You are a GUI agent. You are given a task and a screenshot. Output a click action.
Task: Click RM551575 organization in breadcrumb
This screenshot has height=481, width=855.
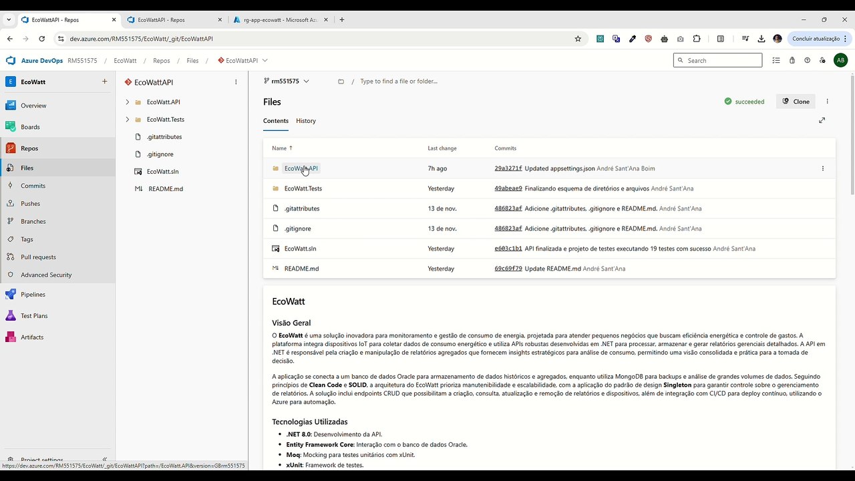(82, 61)
